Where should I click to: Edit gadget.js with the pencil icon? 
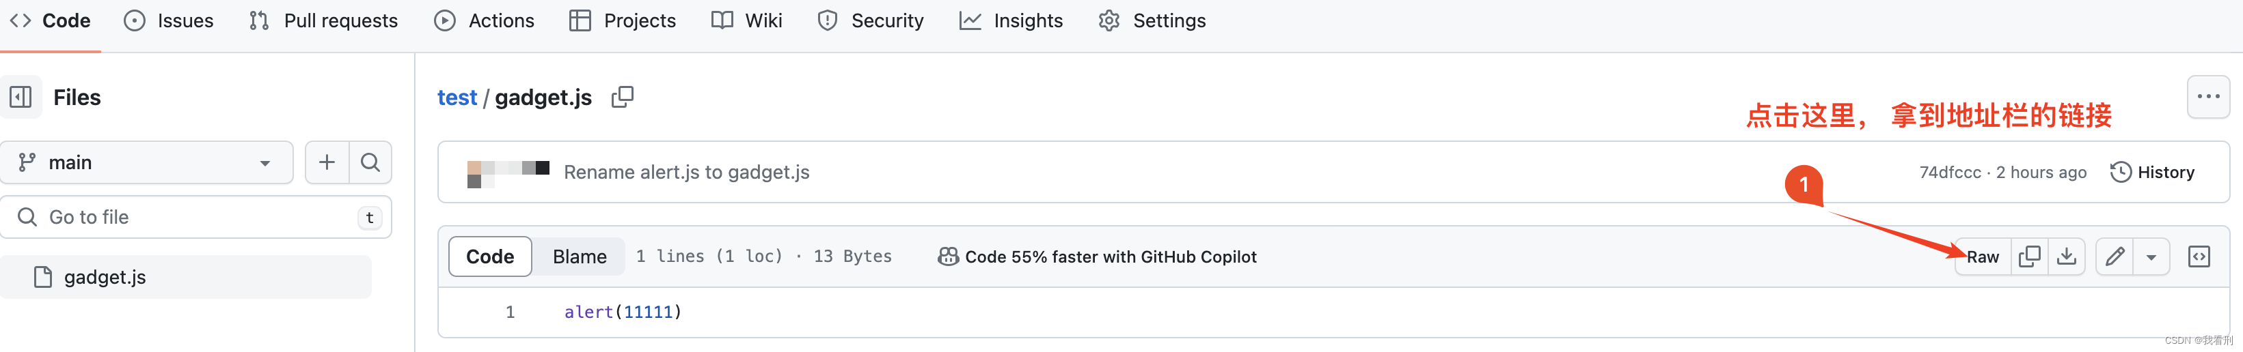pyautogui.click(x=2114, y=256)
